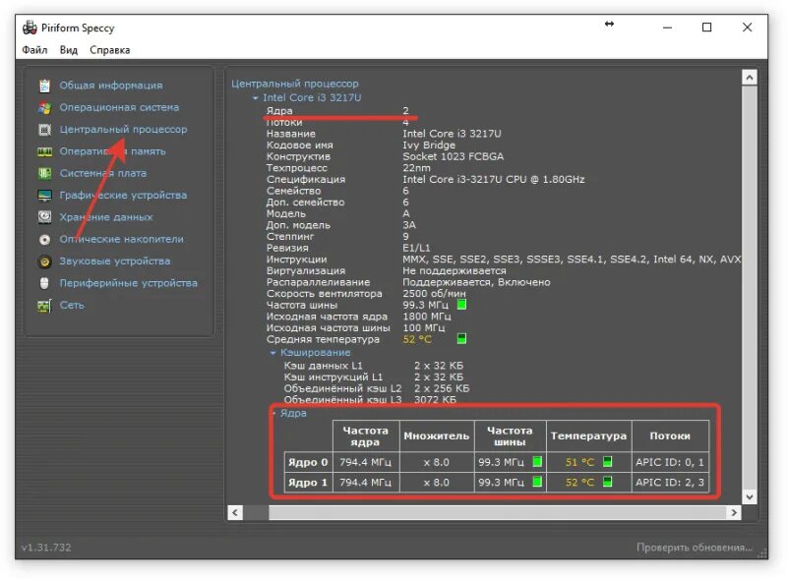This screenshot has width=787, height=579.
Task: Open the Файл menu
Action: [34, 50]
